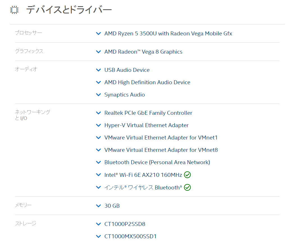Click the chip icon beside デバイスとドライバー heading
The width and height of the screenshot is (286, 245).
pos(14,10)
